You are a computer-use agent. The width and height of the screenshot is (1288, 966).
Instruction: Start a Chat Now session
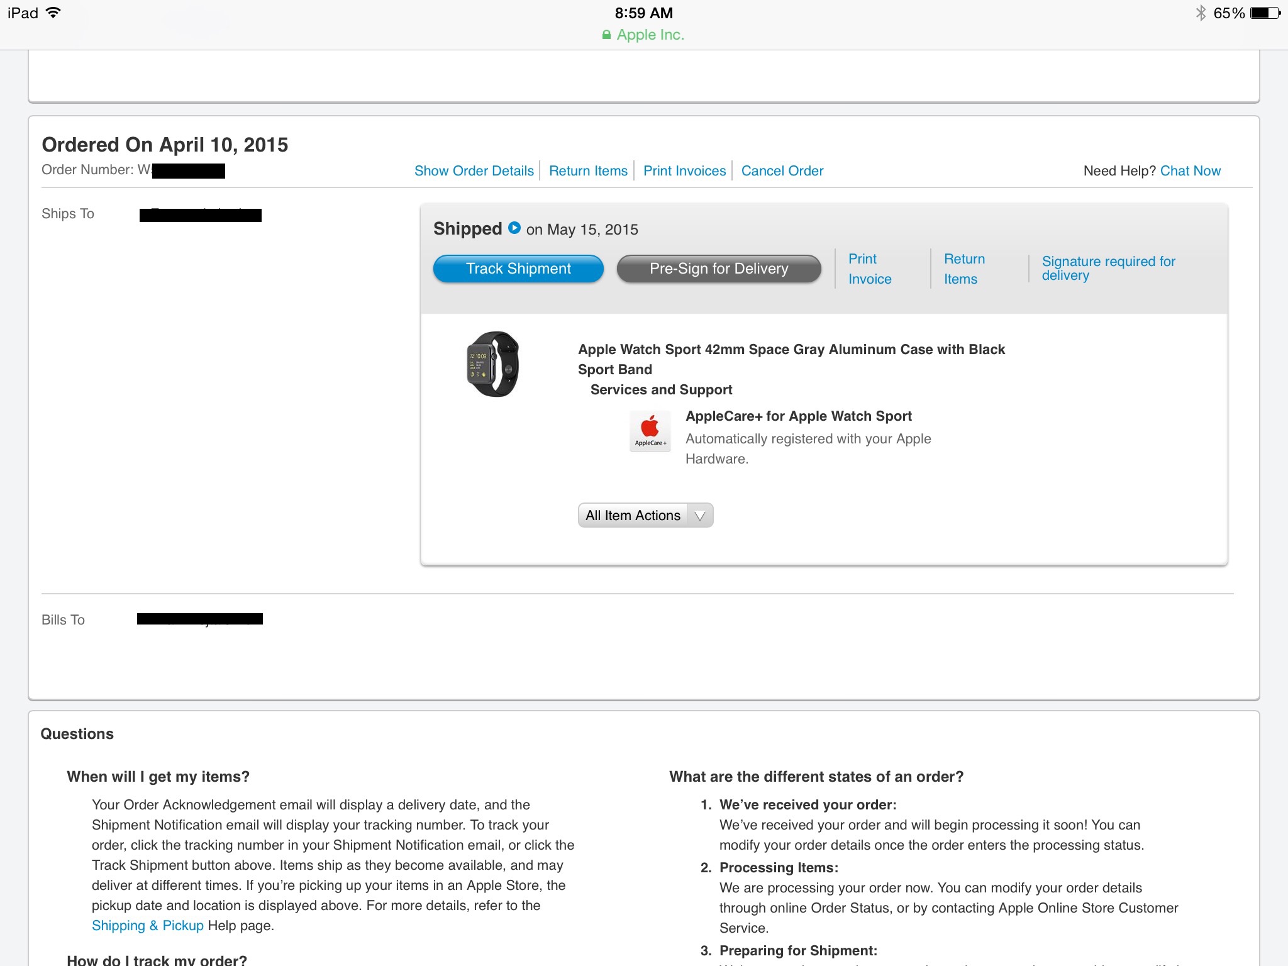1190,170
